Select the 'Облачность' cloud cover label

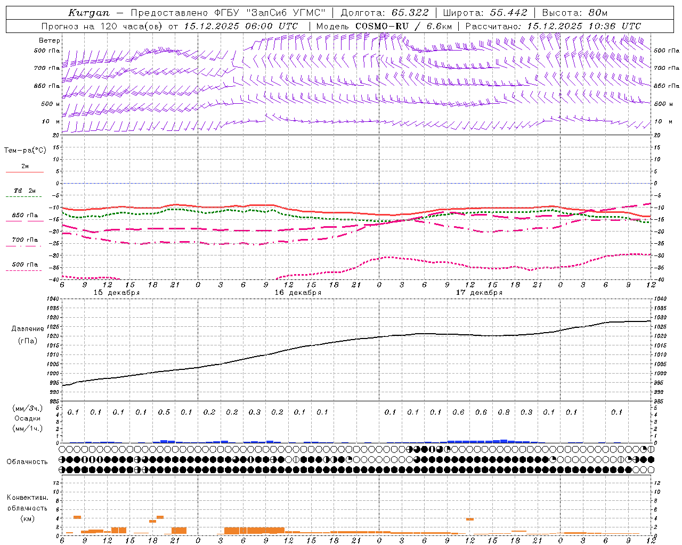[27, 462]
